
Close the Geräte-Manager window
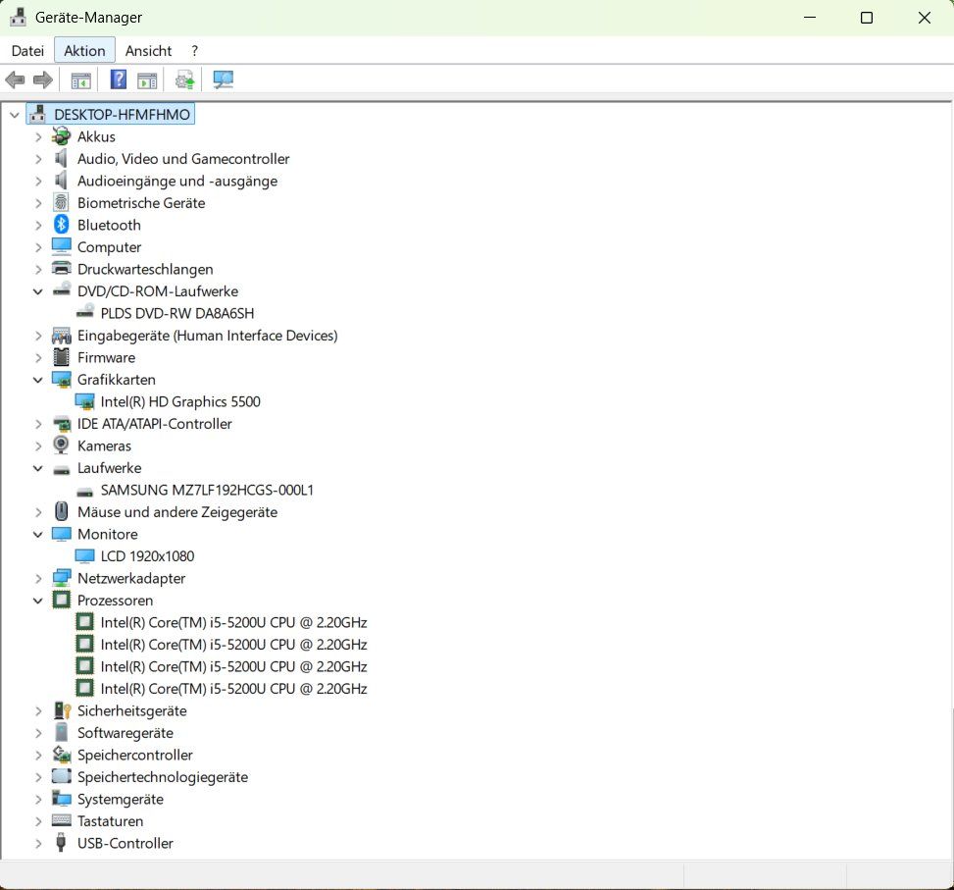coord(925,18)
